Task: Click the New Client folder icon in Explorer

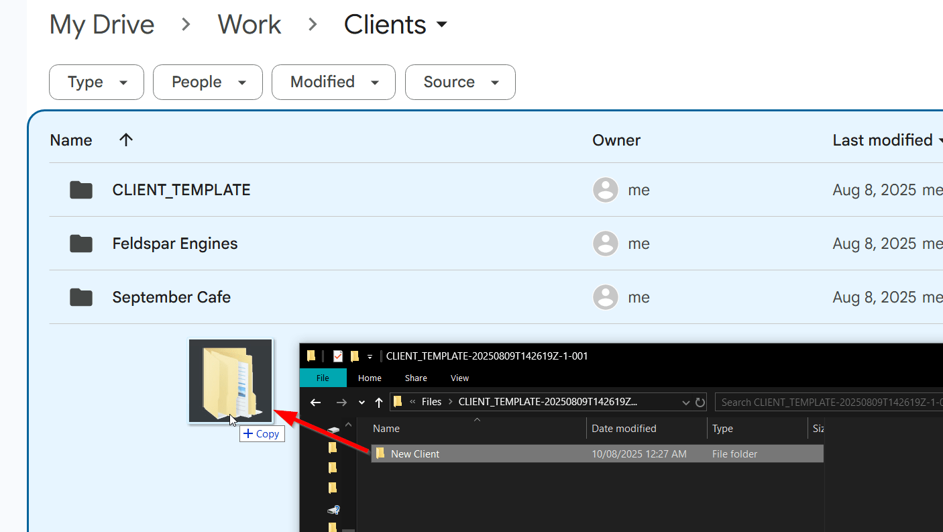Action: [x=380, y=454]
